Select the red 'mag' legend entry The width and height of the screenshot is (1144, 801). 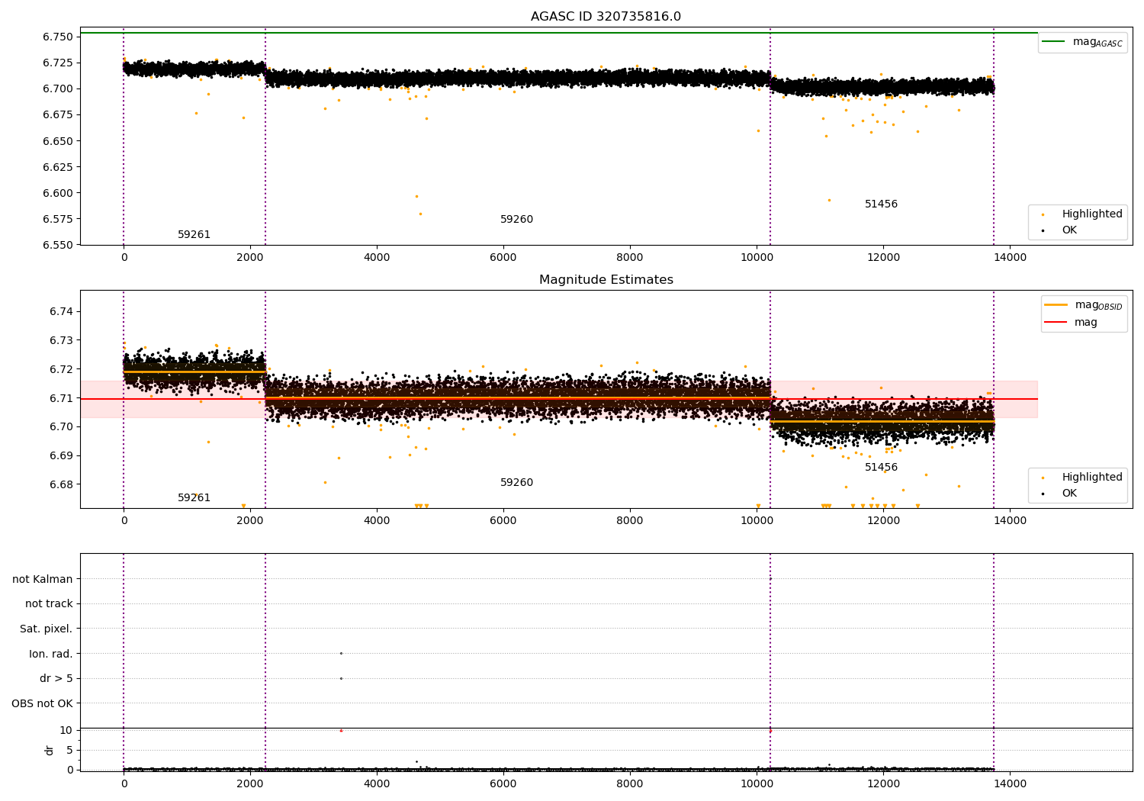tap(1071, 323)
